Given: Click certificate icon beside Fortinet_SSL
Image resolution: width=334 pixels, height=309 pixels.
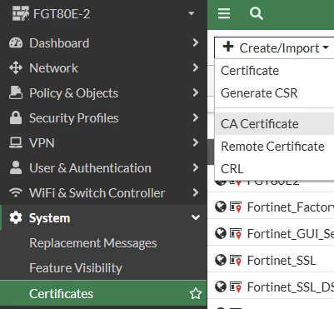Looking at the screenshot, I should click(236, 260).
